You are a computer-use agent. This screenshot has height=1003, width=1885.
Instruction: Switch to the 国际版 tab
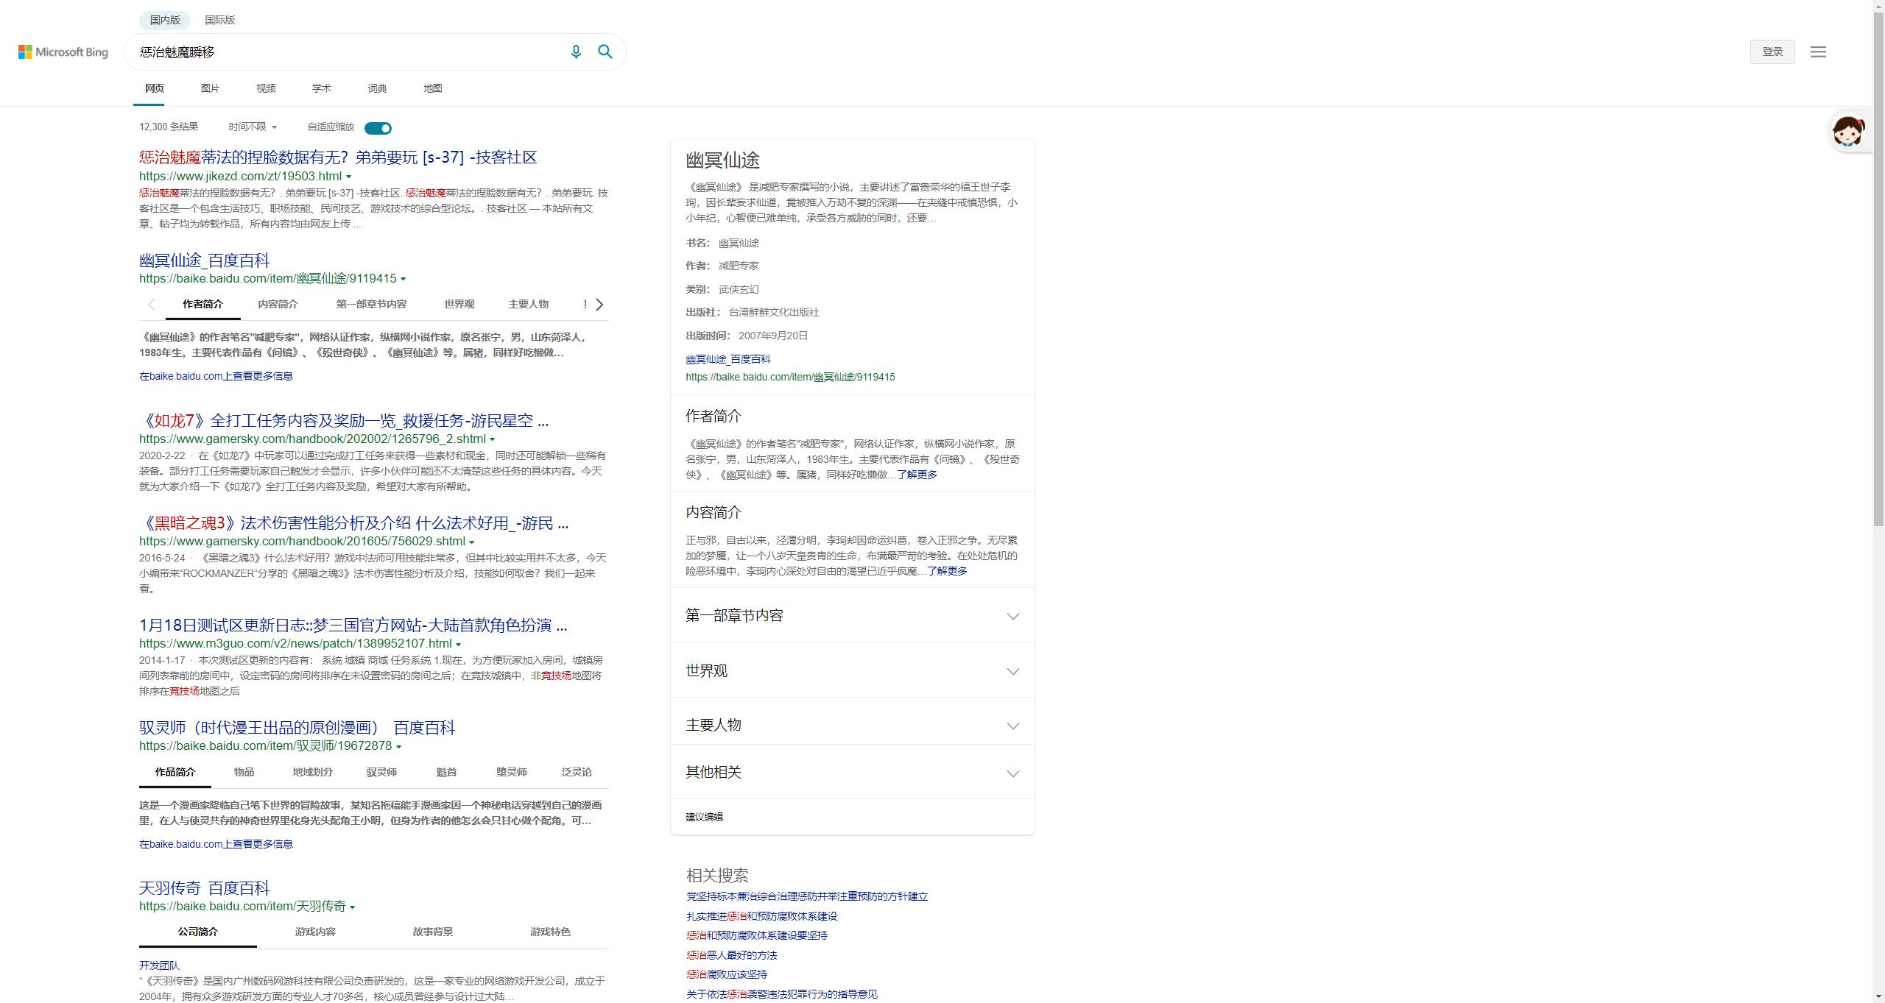220,20
